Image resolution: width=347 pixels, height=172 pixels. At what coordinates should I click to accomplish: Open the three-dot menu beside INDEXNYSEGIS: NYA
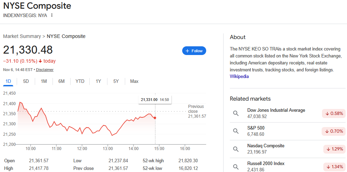[52, 15]
